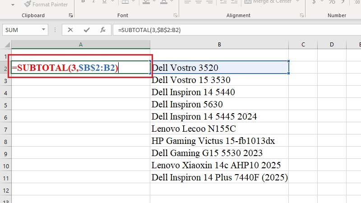Click cell with Dell Inspiron 14 5440
This screenshot has width=361, height=203.
tap(219, 92)
